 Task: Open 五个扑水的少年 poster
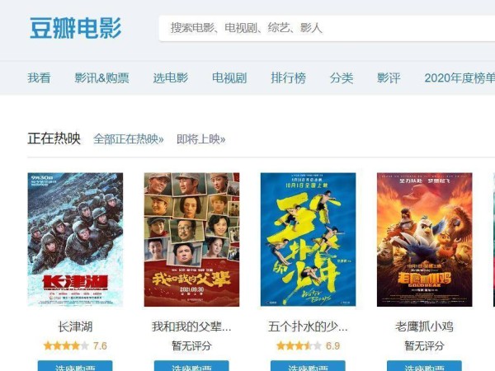click(x=308, y=239)
